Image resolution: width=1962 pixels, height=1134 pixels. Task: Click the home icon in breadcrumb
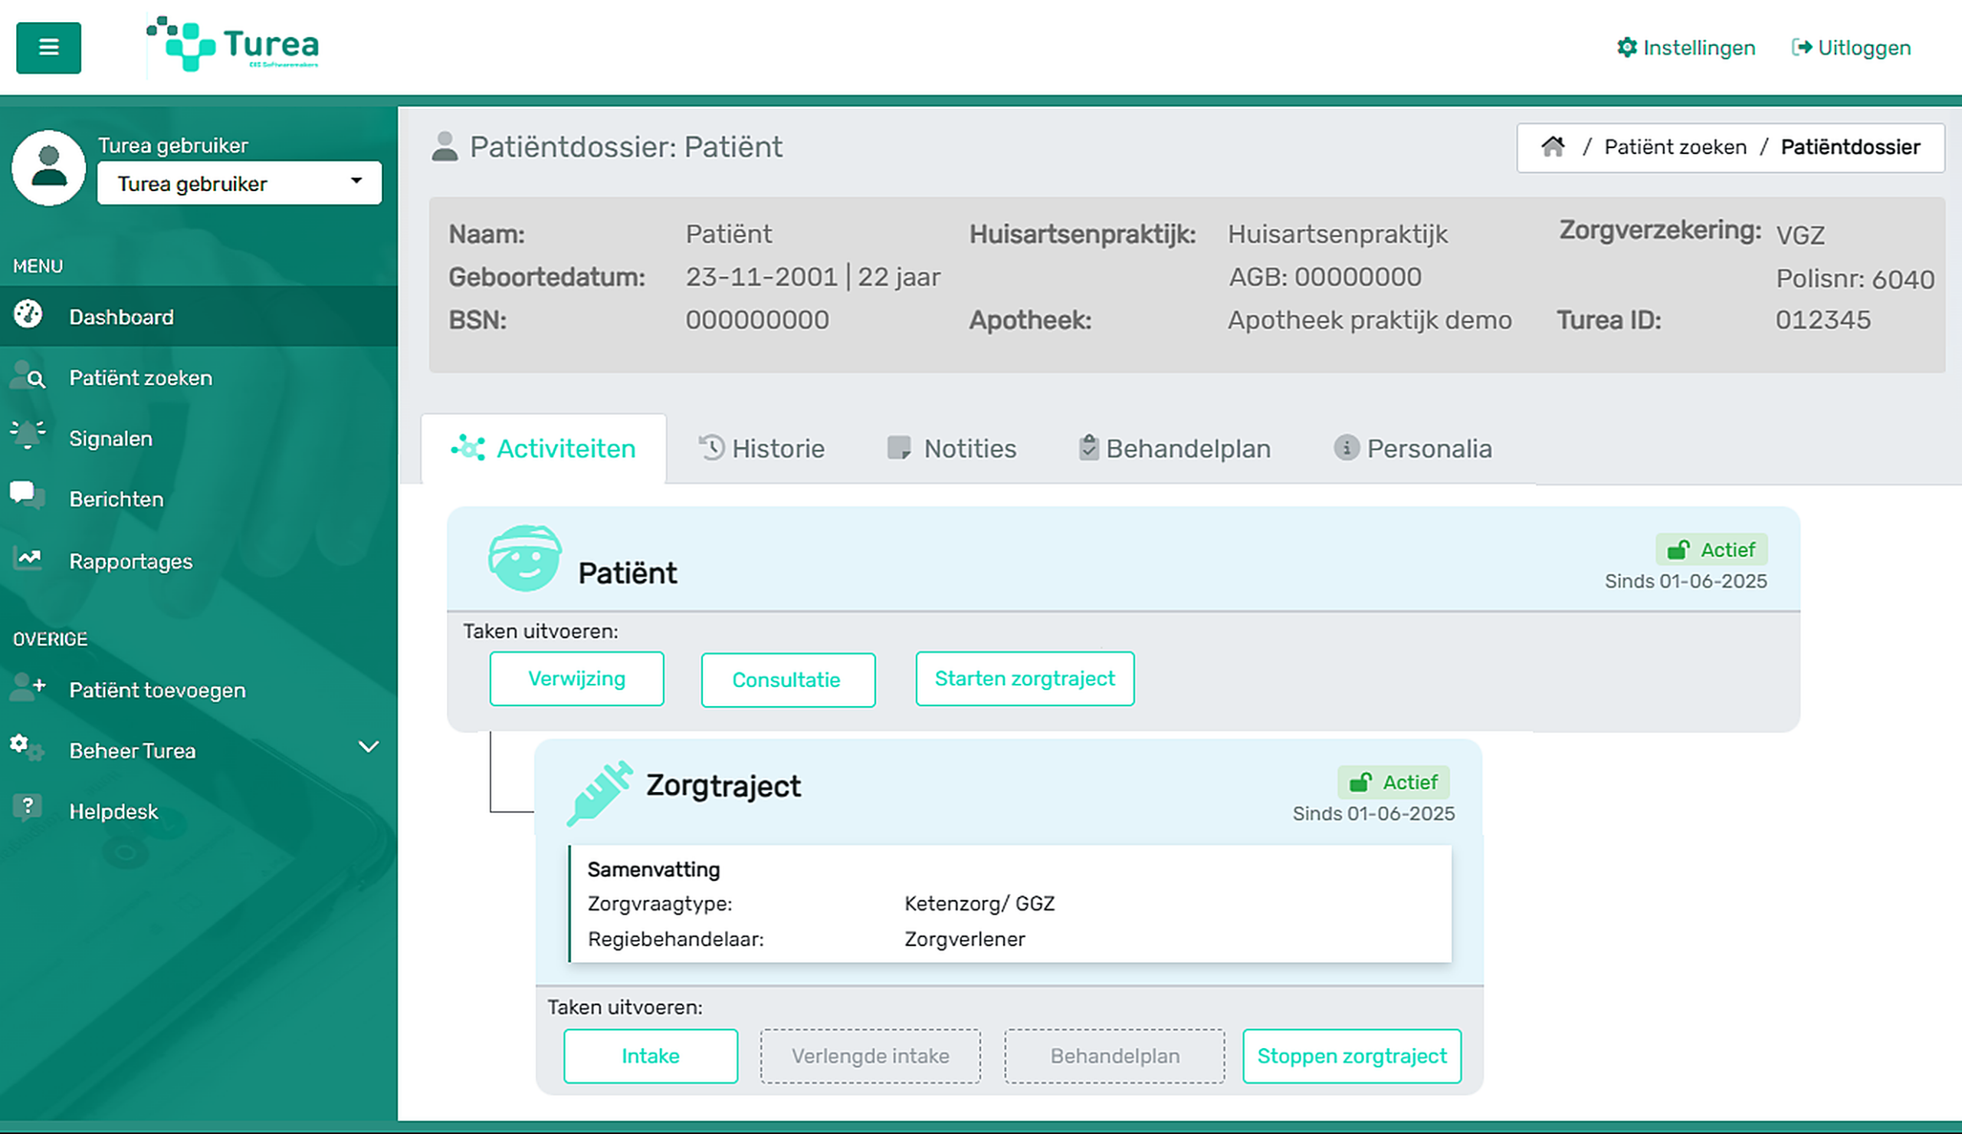coord(1553,146)
